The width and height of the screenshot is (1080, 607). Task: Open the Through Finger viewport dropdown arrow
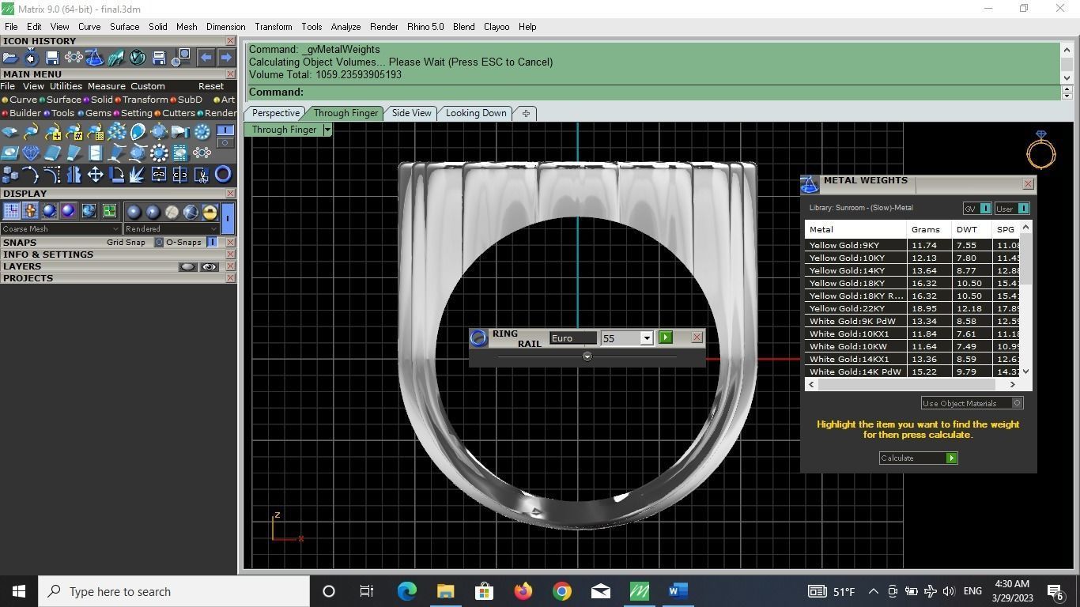point(327,130)
